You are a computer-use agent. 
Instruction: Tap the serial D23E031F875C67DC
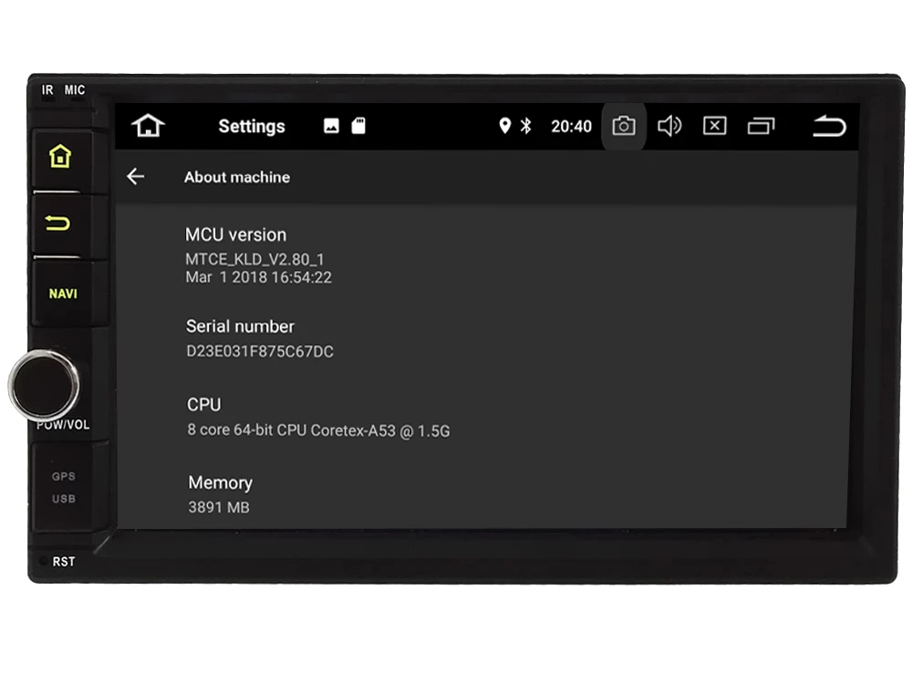pos(259,351)
